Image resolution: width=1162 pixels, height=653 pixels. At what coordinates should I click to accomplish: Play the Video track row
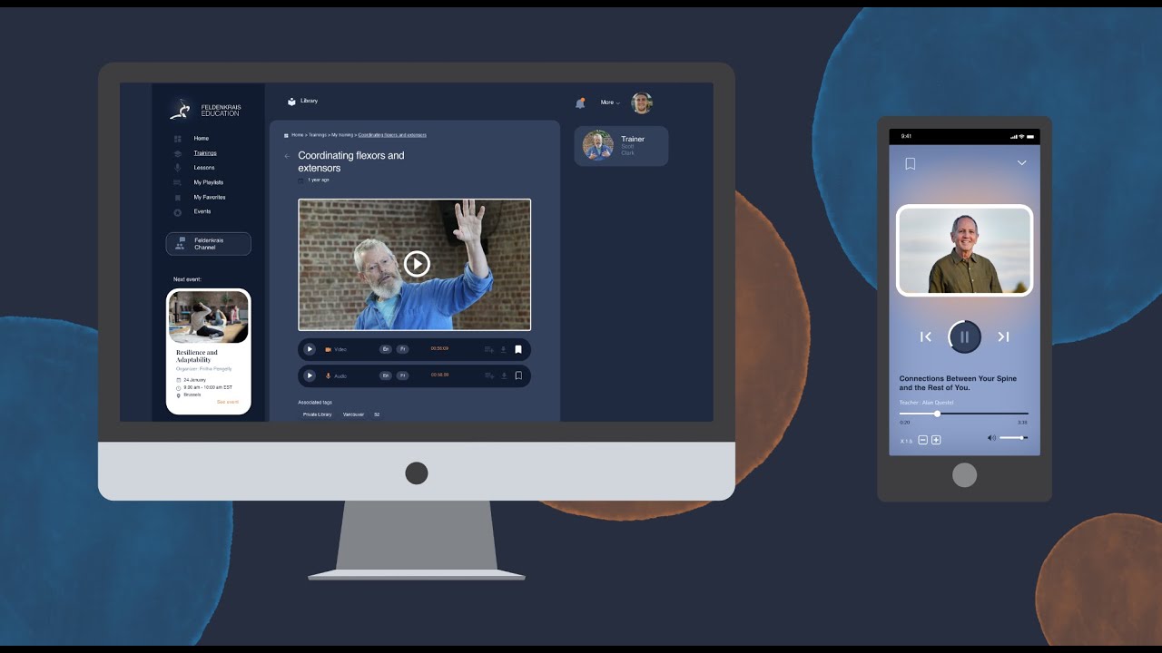click(x=309, y=349)
